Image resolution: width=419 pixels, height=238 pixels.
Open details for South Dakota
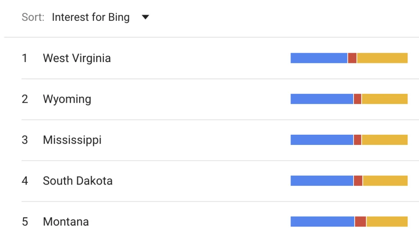click(x=78, y=180)
